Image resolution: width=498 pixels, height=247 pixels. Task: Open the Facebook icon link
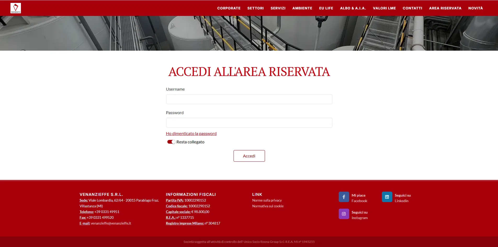(x=344, y=197)
